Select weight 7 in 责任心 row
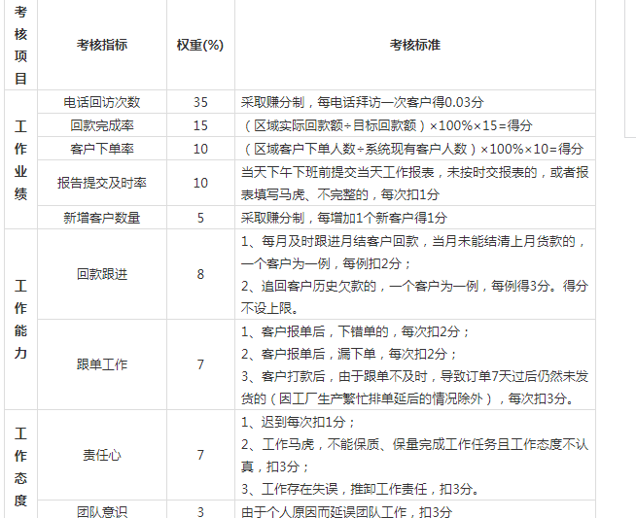Image resolution: width=636 pixels, height=518 pixels. pos(200,455)
